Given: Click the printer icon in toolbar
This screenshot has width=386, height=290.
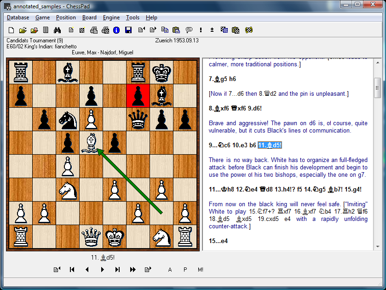Looking at the screenshot, I should [x=94, y=30].
